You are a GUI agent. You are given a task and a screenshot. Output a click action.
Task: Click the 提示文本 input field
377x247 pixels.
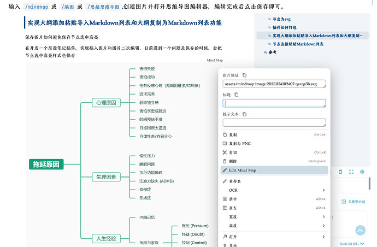(x=274, y=123)
